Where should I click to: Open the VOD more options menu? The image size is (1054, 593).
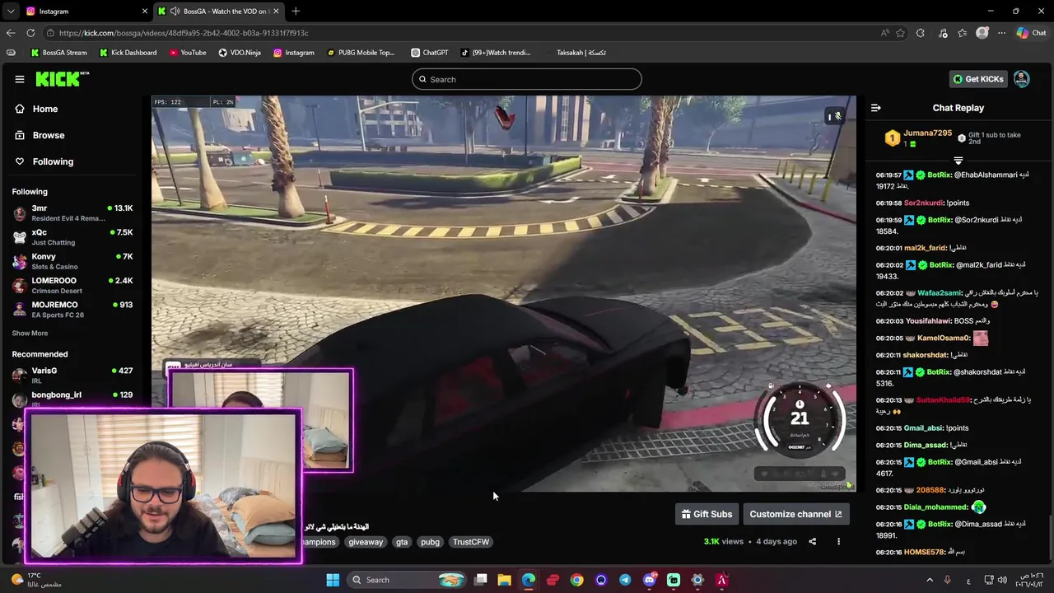click(838, 541)
